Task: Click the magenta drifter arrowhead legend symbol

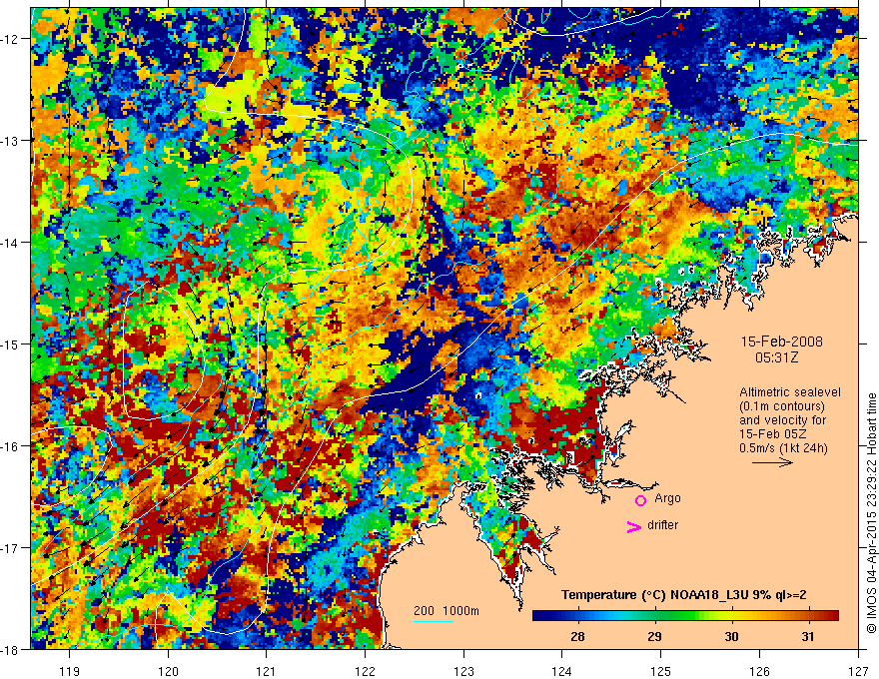Action: (x=633, y=526)
